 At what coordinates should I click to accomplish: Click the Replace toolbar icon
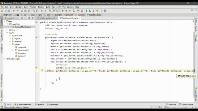tap(37, 11)
